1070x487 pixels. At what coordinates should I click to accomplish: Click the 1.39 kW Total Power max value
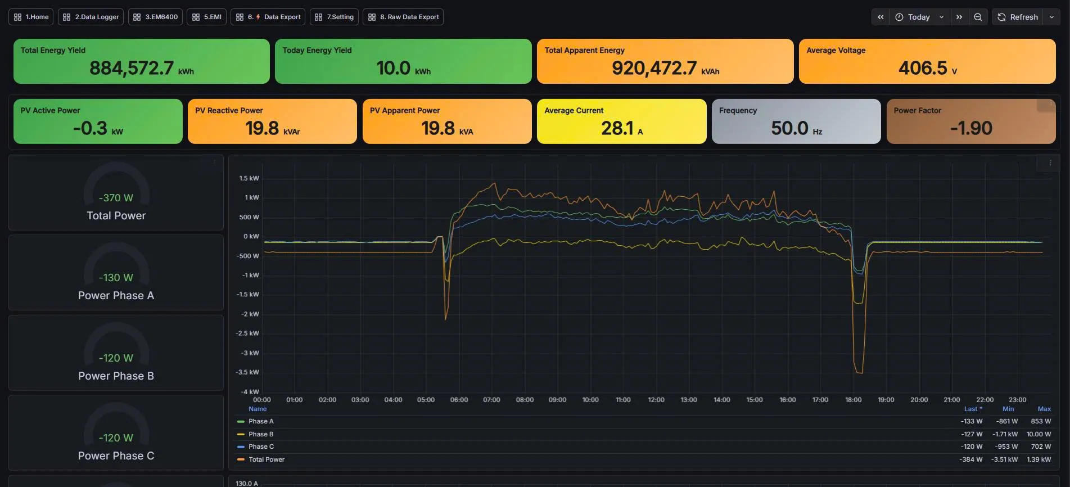click(x=1039, y=459)
